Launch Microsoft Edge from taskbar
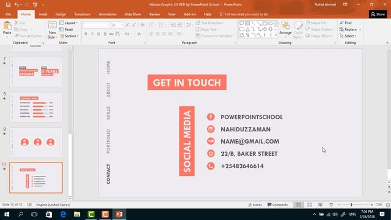391x220 pixels. tap(63, 215)
